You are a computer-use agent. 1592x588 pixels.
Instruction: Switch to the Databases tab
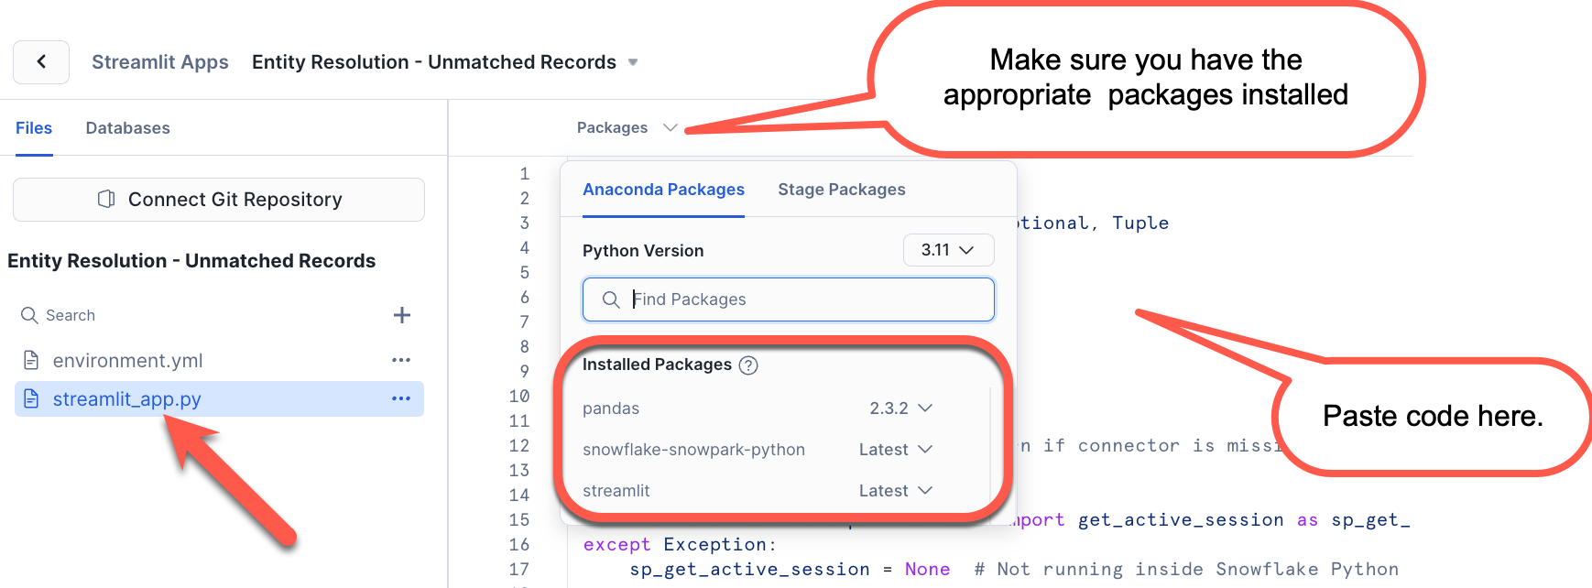[x=127, y=128]
